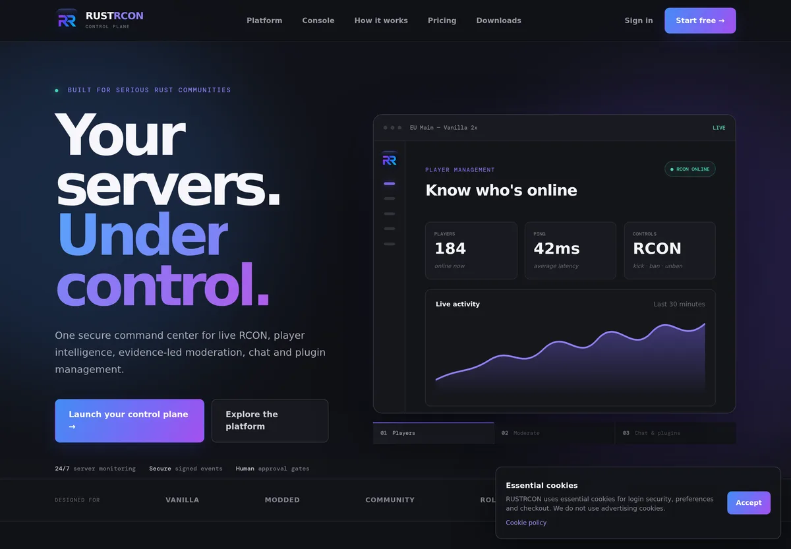Click the LIVE indicator in dashboard titlebar
This screenshot has width=791, height=549.
[x=719, y=128]
